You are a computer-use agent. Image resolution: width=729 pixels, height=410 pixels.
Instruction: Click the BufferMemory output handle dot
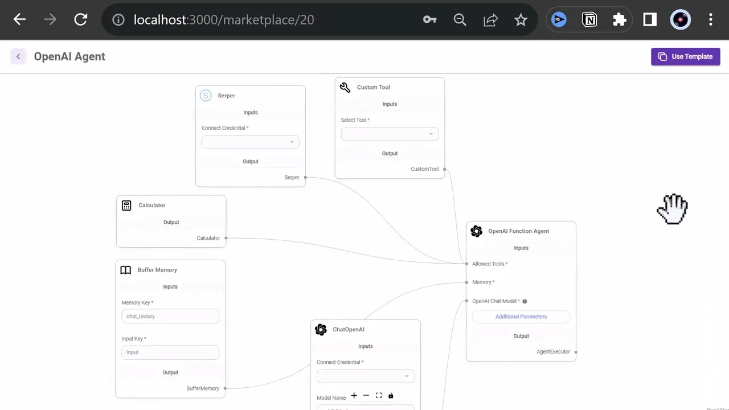tap(226, 388)
